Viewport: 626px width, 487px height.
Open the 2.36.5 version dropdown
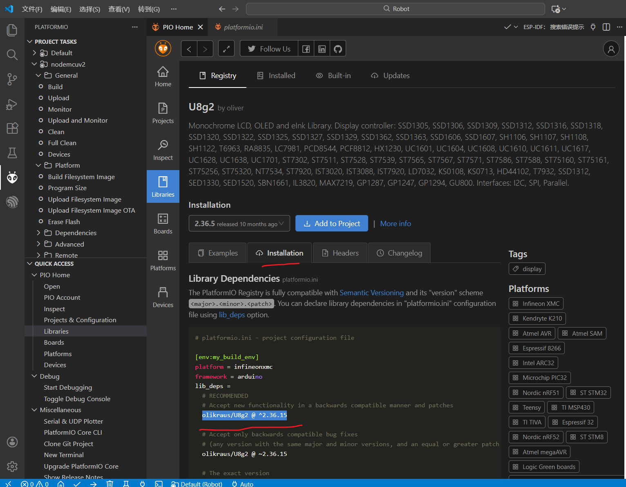coord(239,224)
